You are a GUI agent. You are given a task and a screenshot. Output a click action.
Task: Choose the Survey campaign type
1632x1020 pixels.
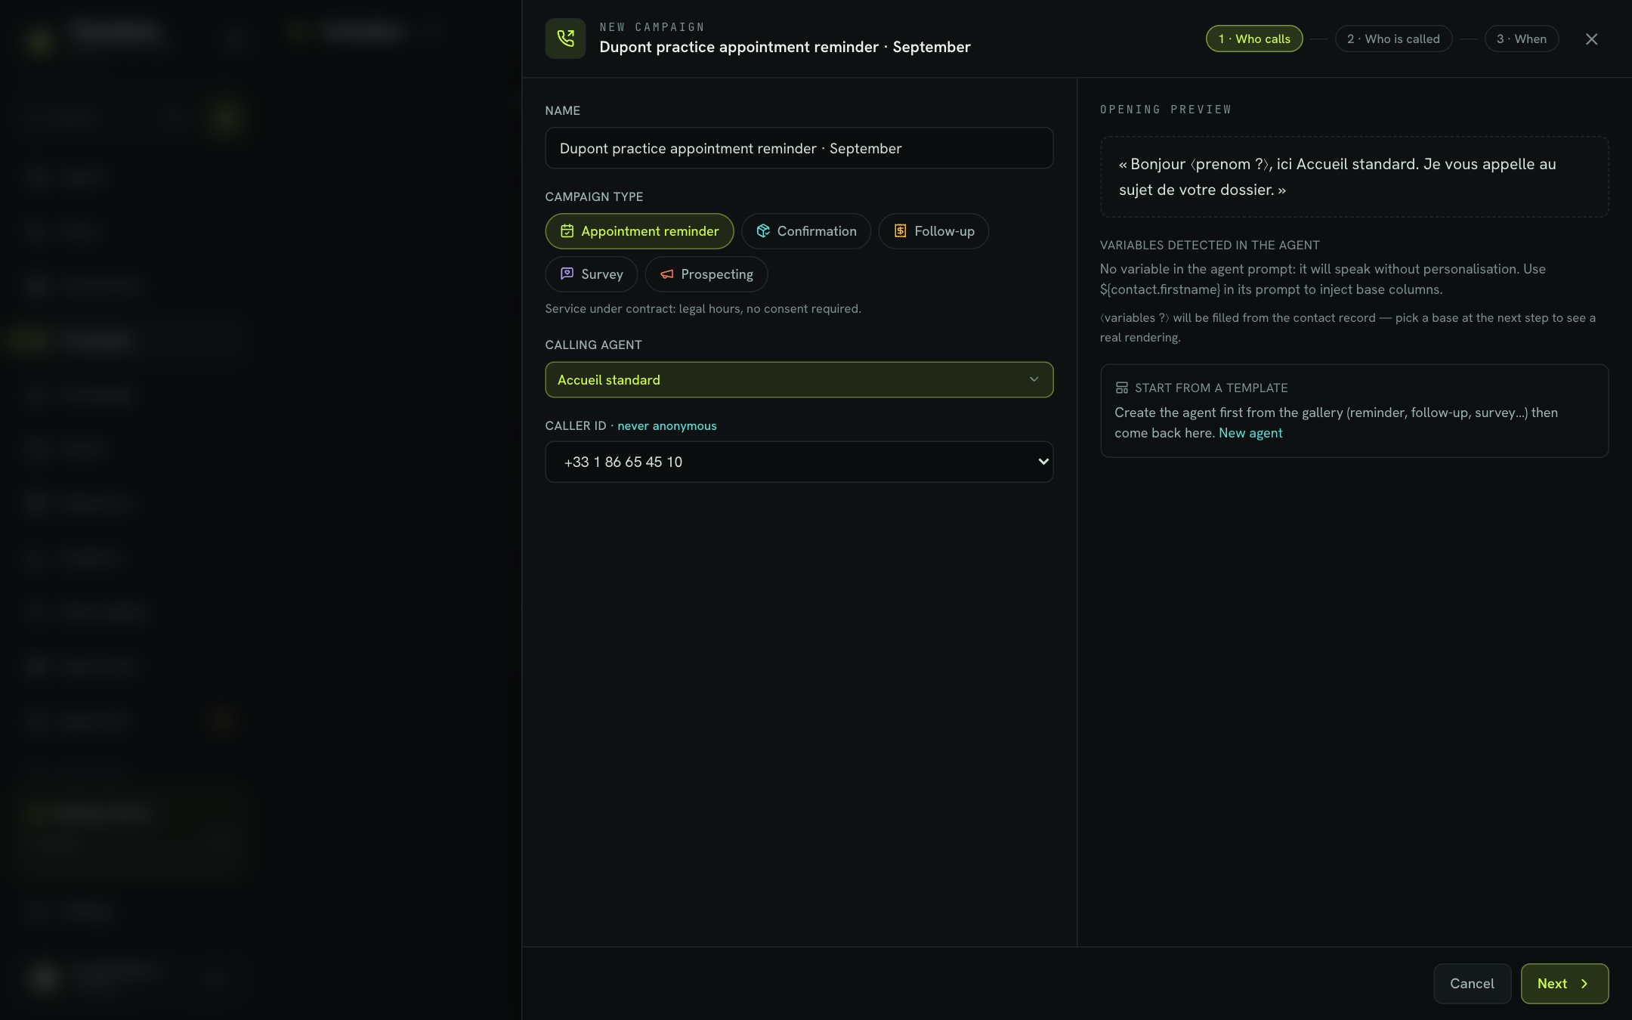click(592, 274)
